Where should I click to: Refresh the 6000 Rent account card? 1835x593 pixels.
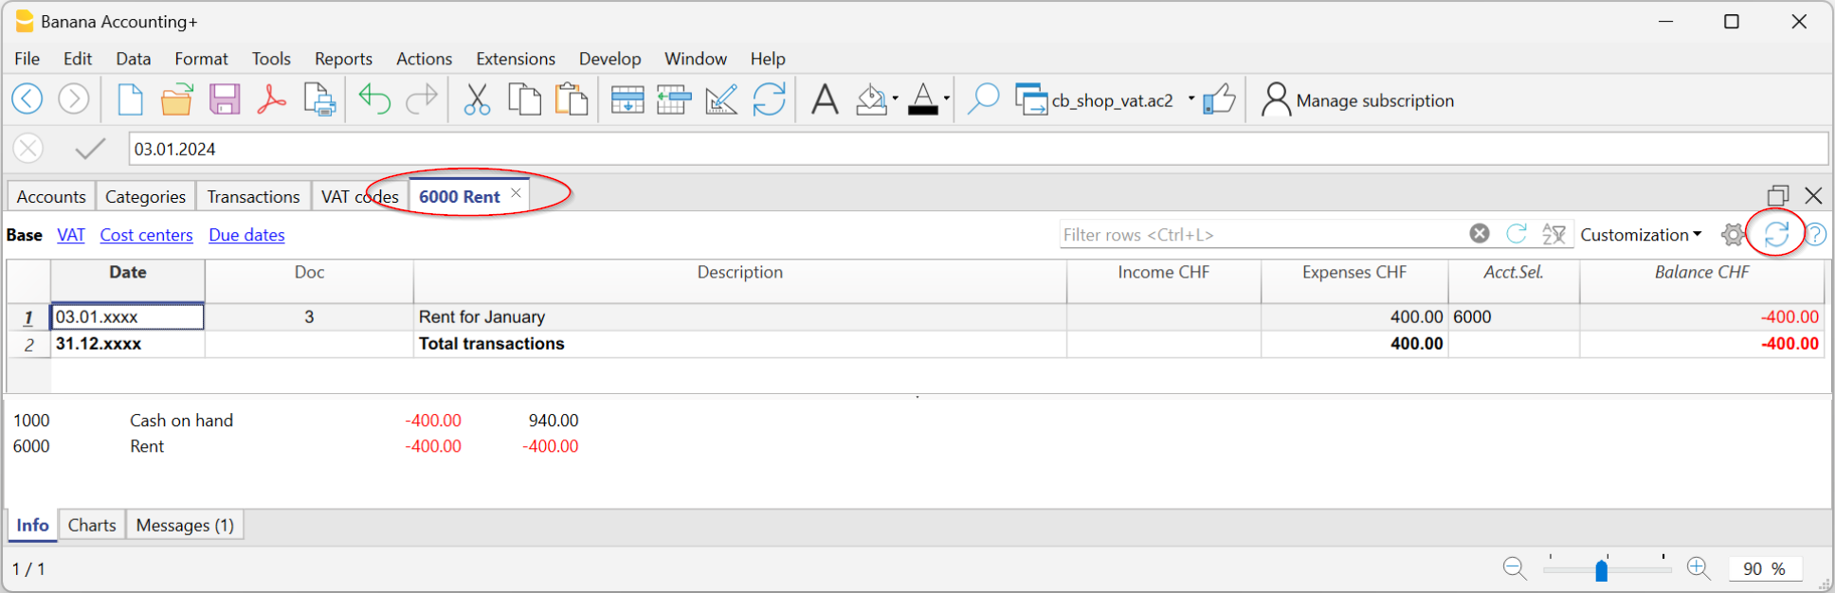click(x=1776, y=234)
